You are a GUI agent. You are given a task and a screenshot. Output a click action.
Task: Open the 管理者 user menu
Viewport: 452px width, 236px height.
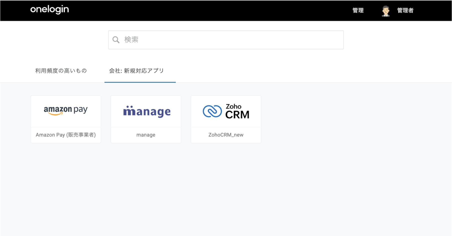(405, 10)
